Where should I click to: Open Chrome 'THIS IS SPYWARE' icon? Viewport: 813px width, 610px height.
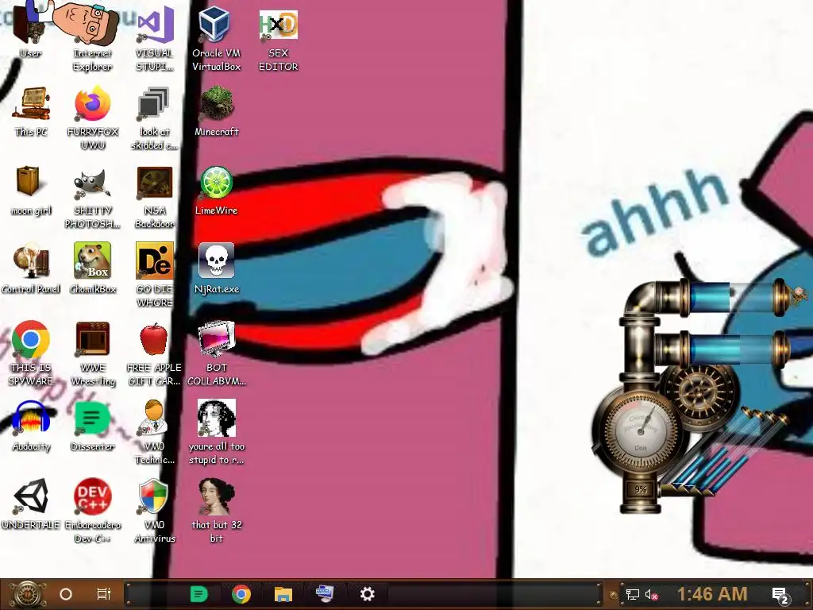(31, 353)
